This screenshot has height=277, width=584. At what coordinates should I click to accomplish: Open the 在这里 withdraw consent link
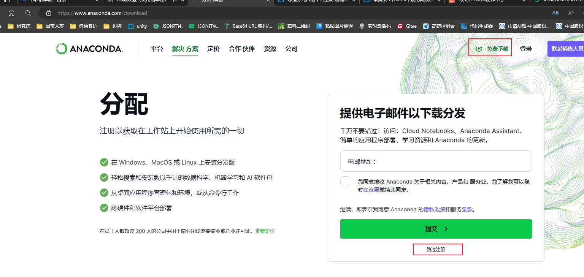tap(371, 190)
